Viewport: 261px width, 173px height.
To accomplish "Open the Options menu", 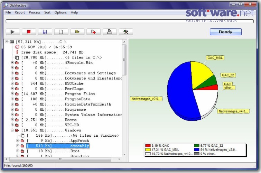I will pos(60,12).
